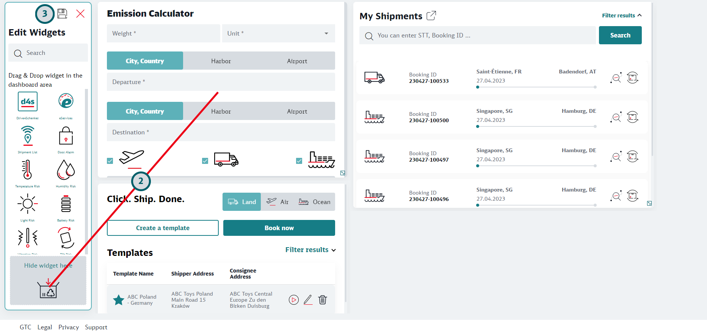Click the shipment search input field
Screen dimensions: 707x335
478,35
